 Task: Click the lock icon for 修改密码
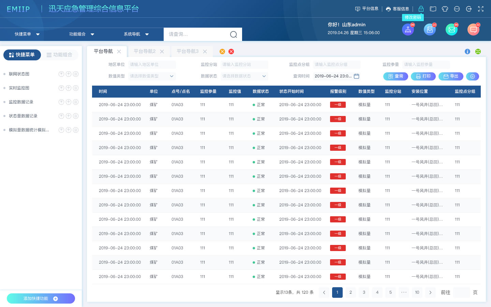[x=421, y=9]
